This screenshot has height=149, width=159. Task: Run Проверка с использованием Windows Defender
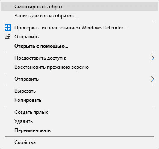79,28
